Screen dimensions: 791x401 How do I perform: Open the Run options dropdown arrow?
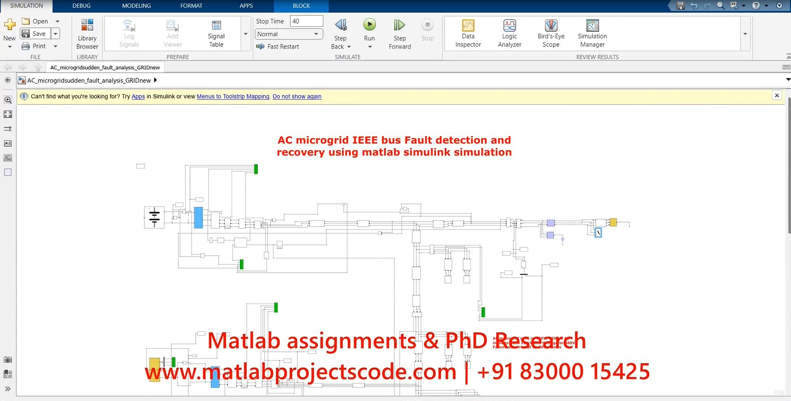[370, 47]
